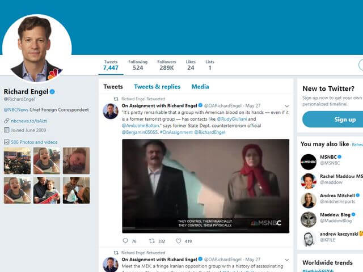
Task: Click the #OnAssignment hashtag
Action: pos(176,132)
